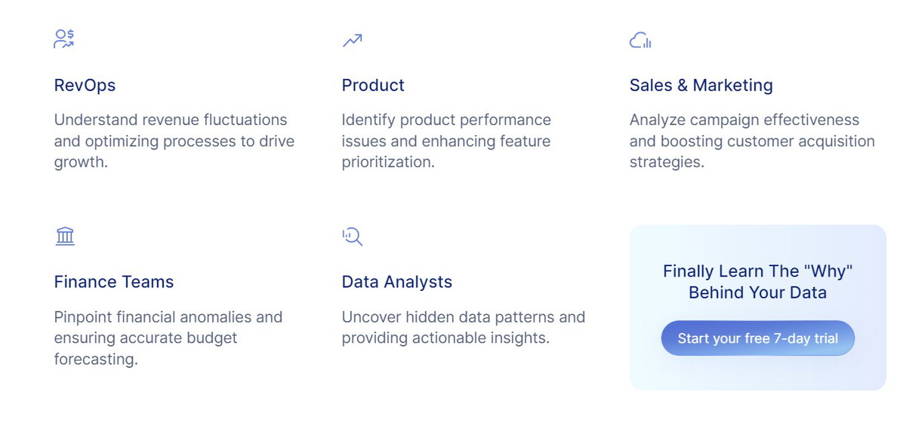Viewport: 906px width, 428px height.
Task: Start your free 7-day trial
Action: click(757, 338)
